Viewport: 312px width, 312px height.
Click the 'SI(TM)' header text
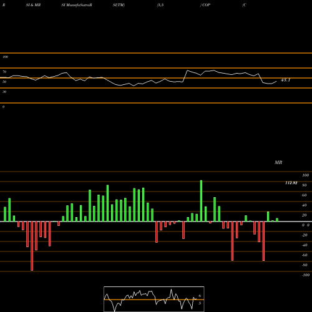[x=119, y=5]
